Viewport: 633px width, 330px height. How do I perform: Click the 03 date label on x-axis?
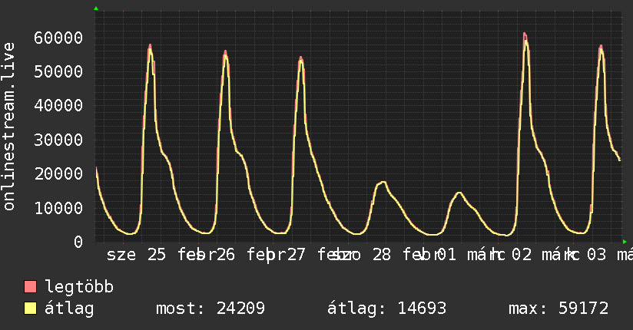coord(597,255)
